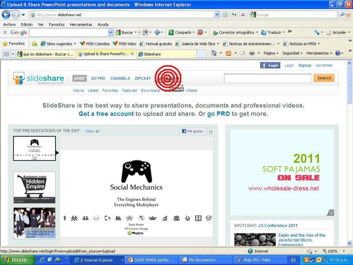Open the Favoritos menu in menu bar
The image size is (353, 265).
pyautogui.click(x=57, y=24)
